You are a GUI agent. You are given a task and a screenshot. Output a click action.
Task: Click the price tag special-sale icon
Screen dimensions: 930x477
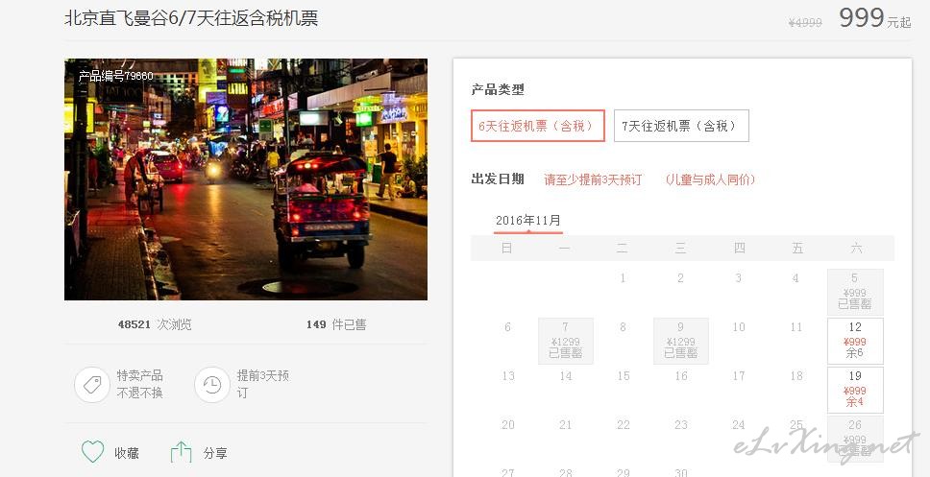[92, 385]
